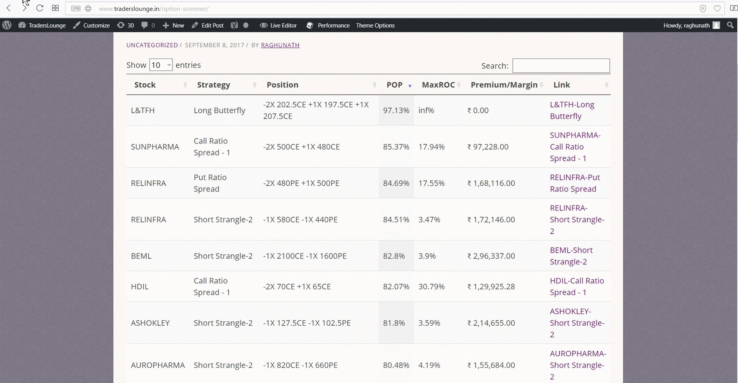Screen dimensions: 738x383
Task: Open Live Editor from admin bar
Action: point(278,25)
